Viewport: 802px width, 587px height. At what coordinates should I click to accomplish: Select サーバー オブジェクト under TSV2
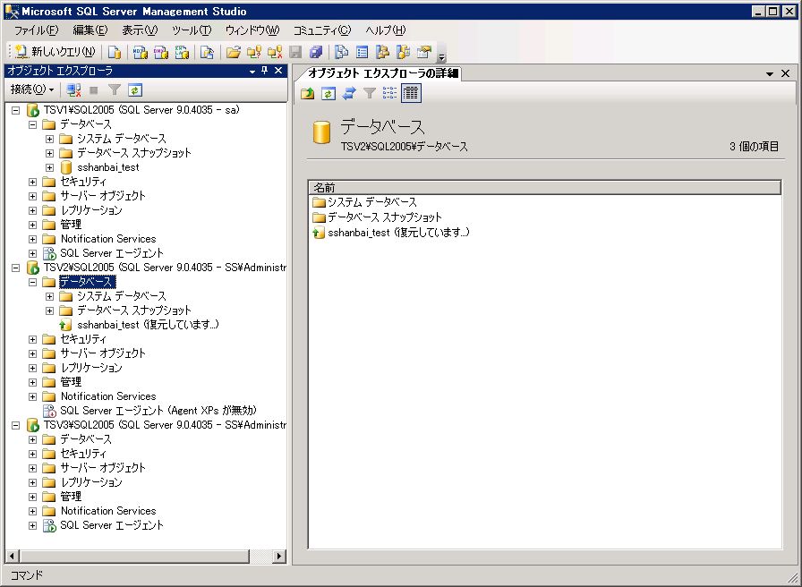pyautogui.click(x=103, y=353)
